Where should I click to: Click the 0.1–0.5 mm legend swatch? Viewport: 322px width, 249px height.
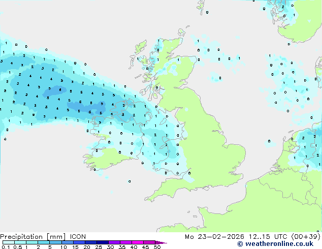point(9,242)
